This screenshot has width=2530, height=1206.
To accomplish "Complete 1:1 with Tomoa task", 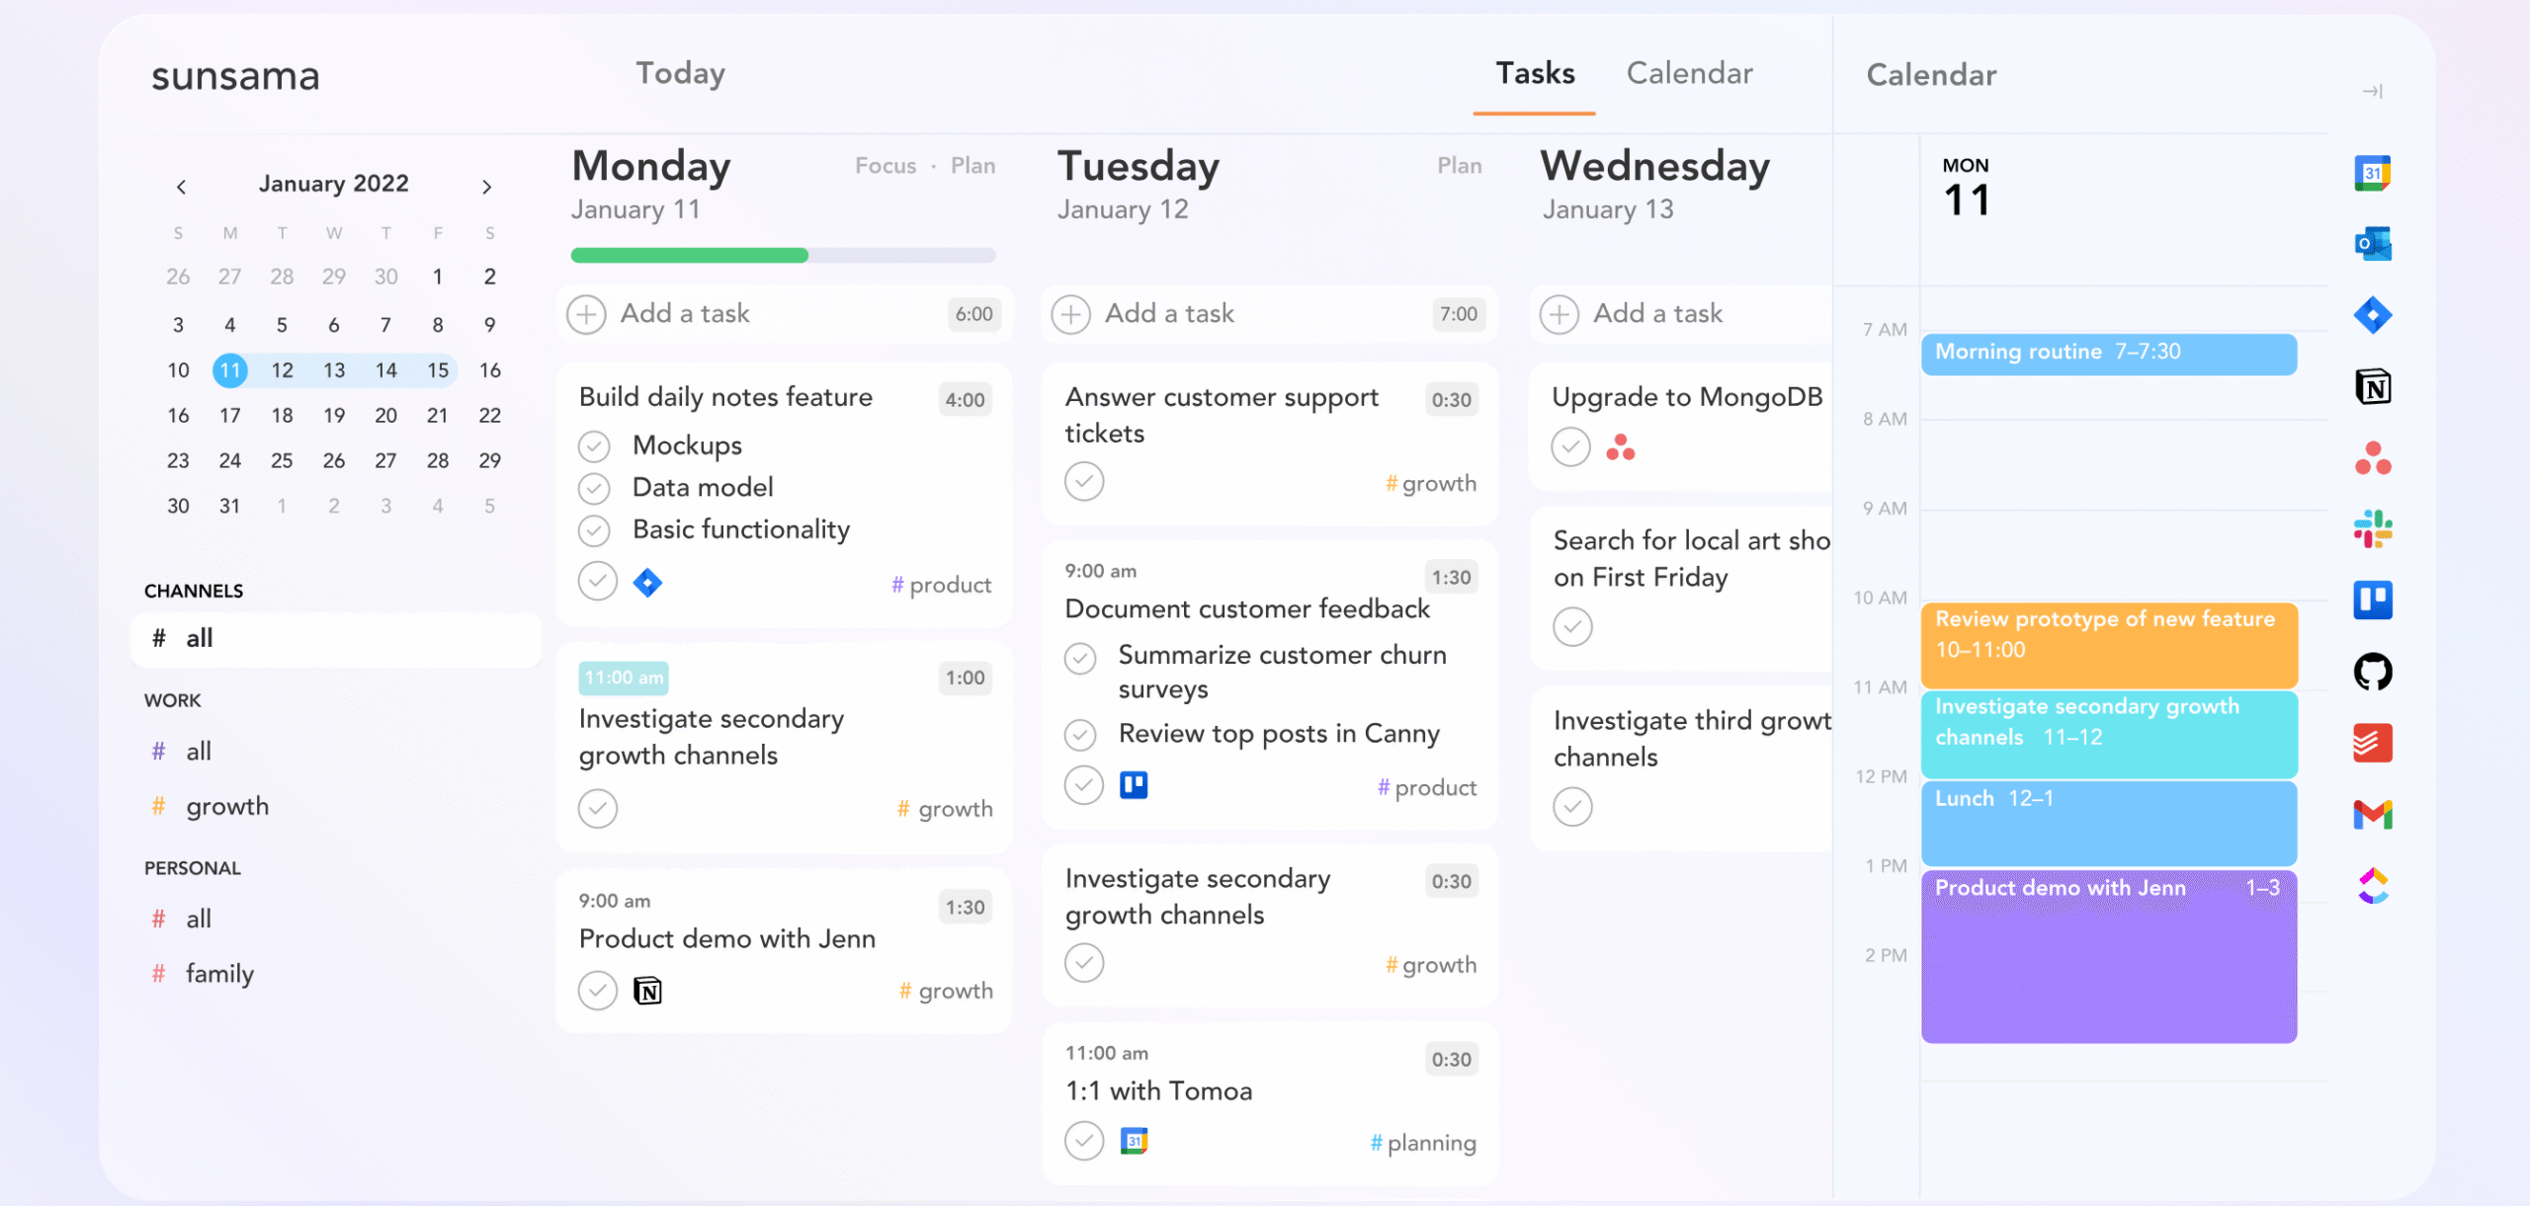I will point(1084,1141).
